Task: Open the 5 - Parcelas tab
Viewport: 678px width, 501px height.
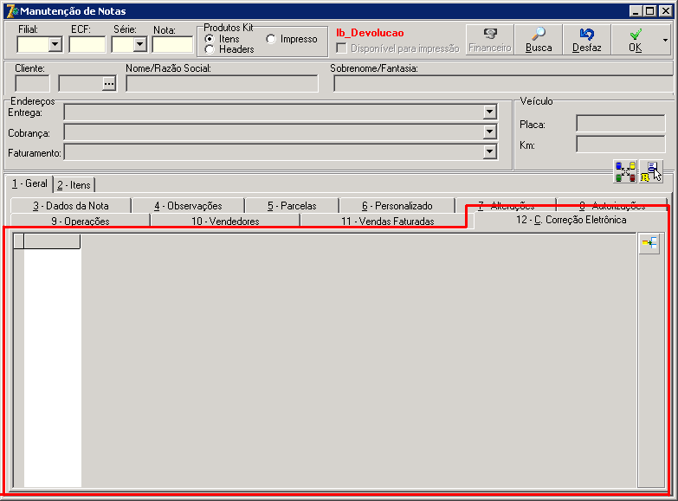Action: tap(292, 206)
